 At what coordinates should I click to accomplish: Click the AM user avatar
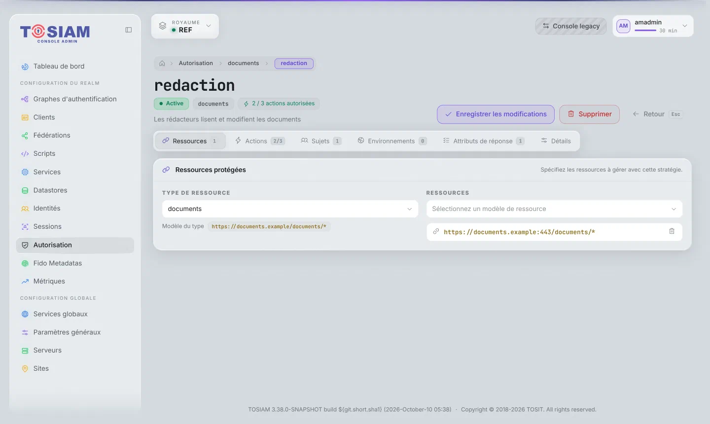623,26
